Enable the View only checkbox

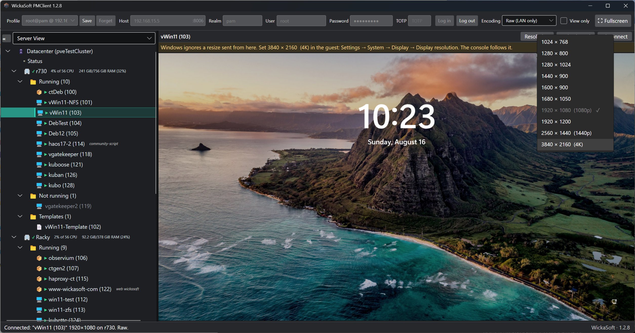tap(564, 21)
